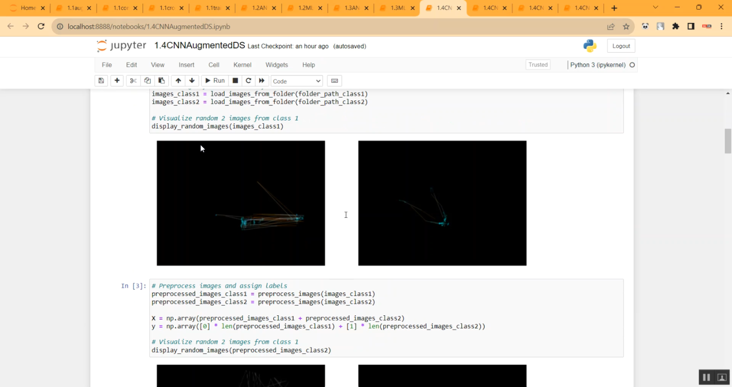
Task: Move the selected cell up
Action: point(178,80)
